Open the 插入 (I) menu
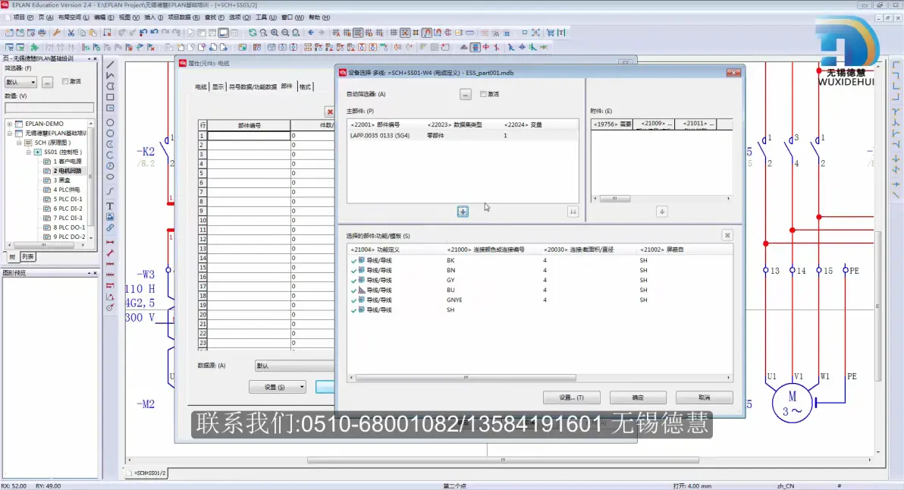The width and height of the screenshot is (904, 490). pos(153,17)
